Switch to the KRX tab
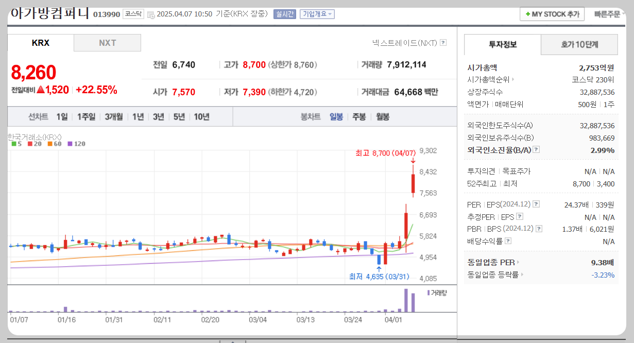634x343 pixels. (x=41, y=43)
